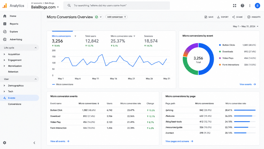Open the Google apps grid icon
The width and height of the screenshot is (264, 149).
(235, 6)
